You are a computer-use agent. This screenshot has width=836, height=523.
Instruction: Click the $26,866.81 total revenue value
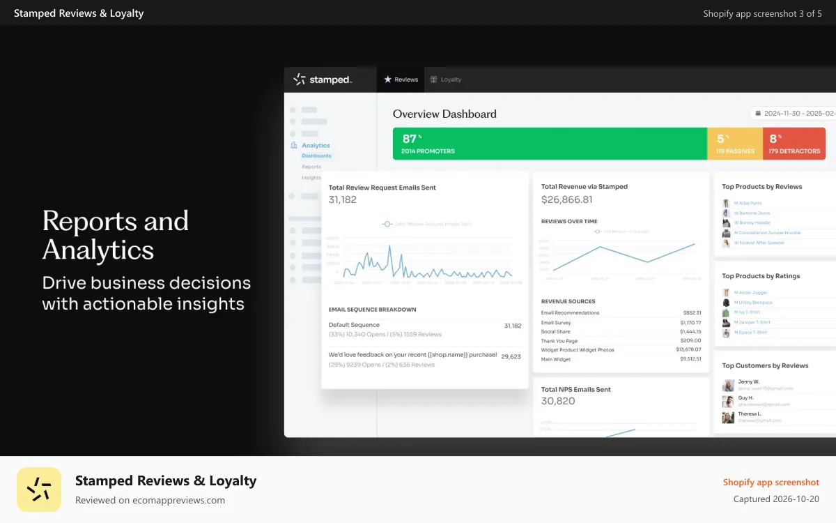click(x=566, y=199)
